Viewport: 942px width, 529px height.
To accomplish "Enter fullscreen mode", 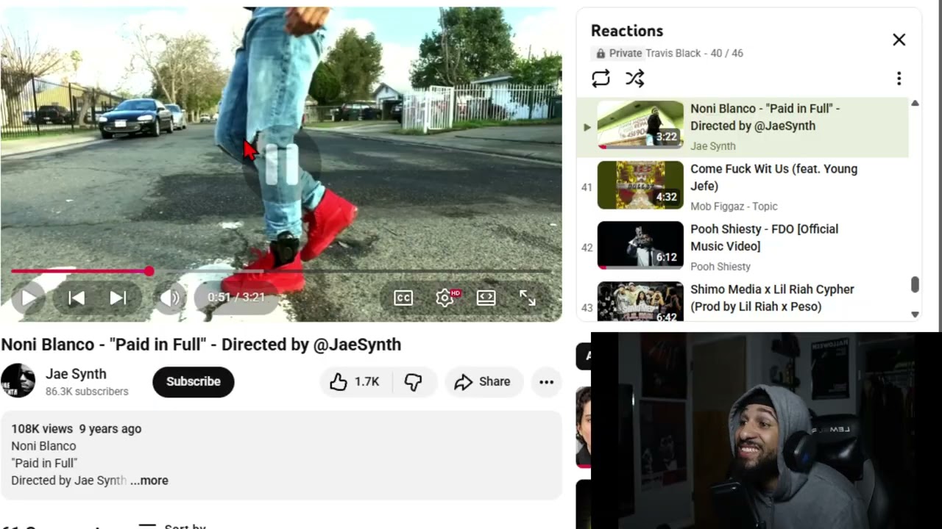I will (x=528, y=298).
